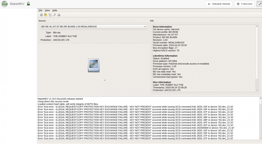This screenshot has height=145, width=262.
Task: Click 'Bus encryption flags: 17' line
Action: [165, 48]
